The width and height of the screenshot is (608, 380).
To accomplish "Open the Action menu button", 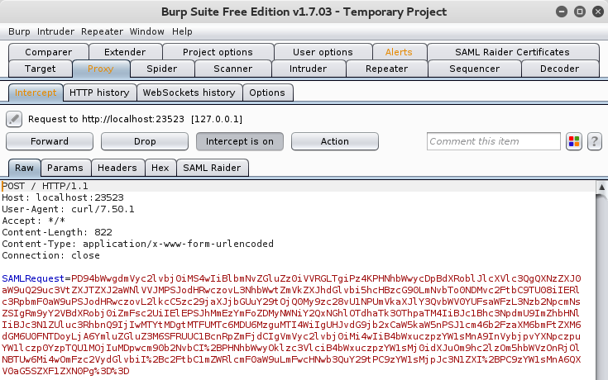I will [x=335, y=141].
